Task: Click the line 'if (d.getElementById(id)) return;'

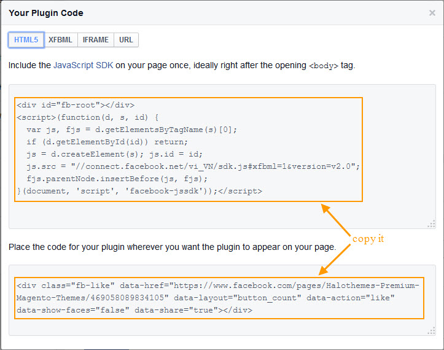Action: [107, 142]
